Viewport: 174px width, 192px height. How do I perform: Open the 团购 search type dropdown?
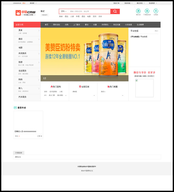tap(64, 11)
